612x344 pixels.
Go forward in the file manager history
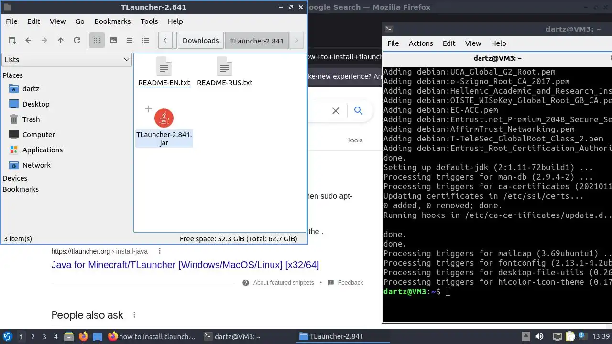point(44,41)
